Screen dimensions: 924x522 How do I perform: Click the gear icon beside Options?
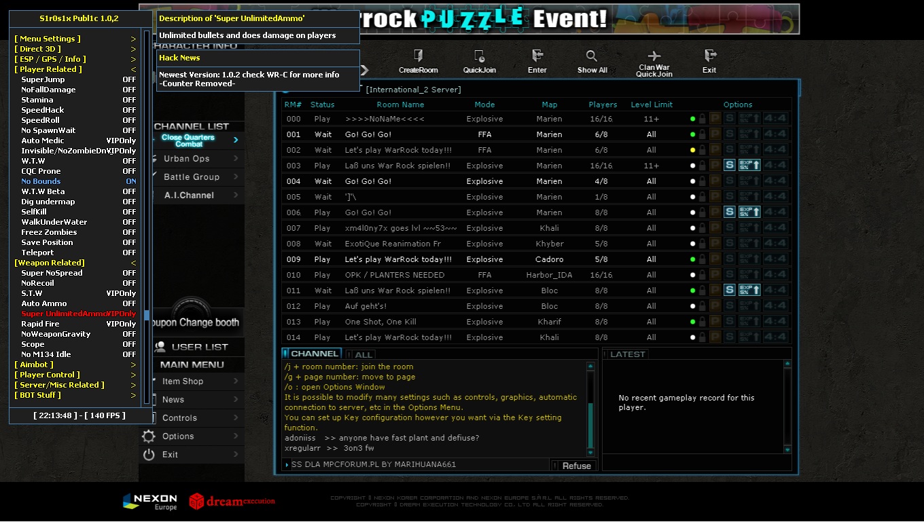149,436
